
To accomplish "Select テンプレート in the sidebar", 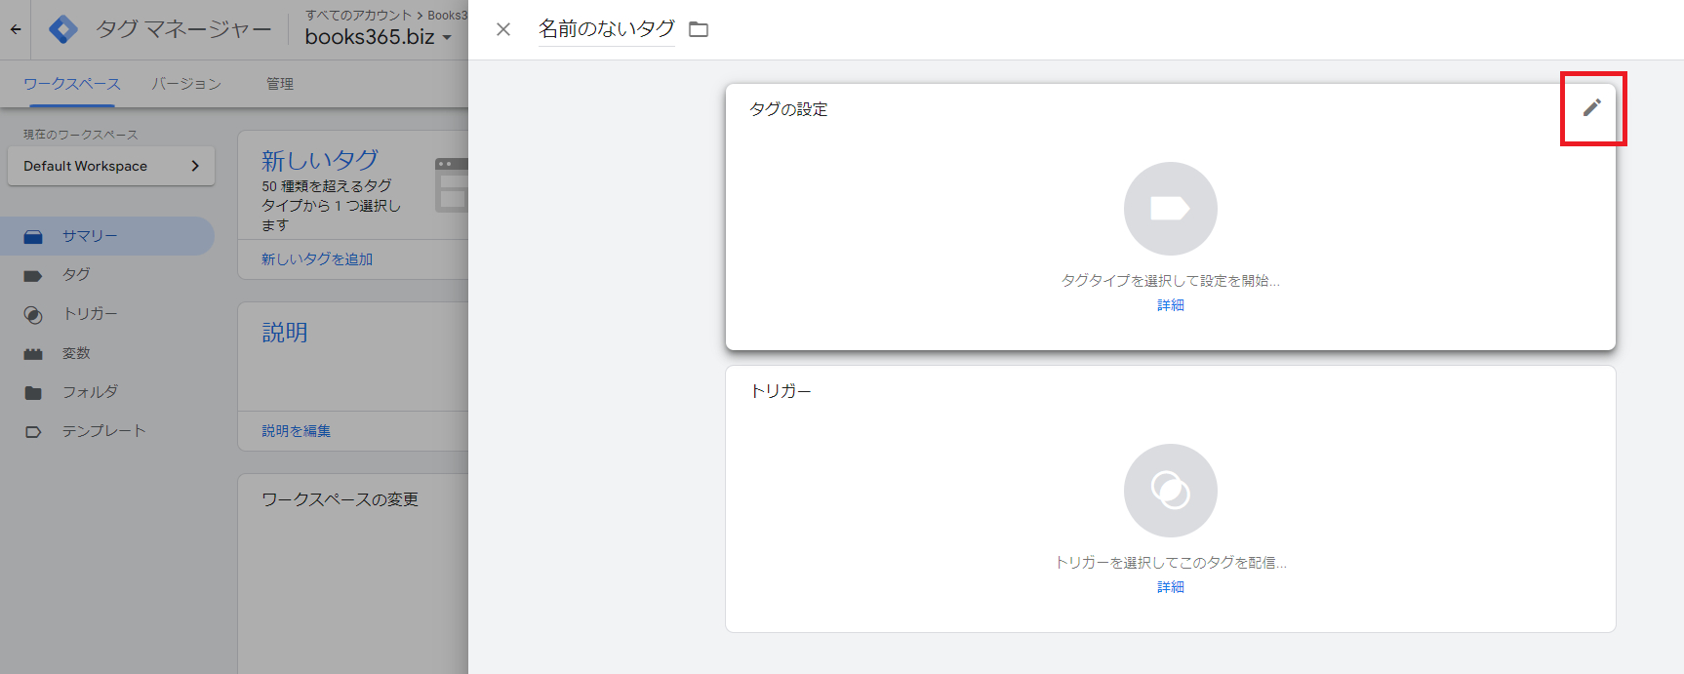I will [x=107, y=431].
